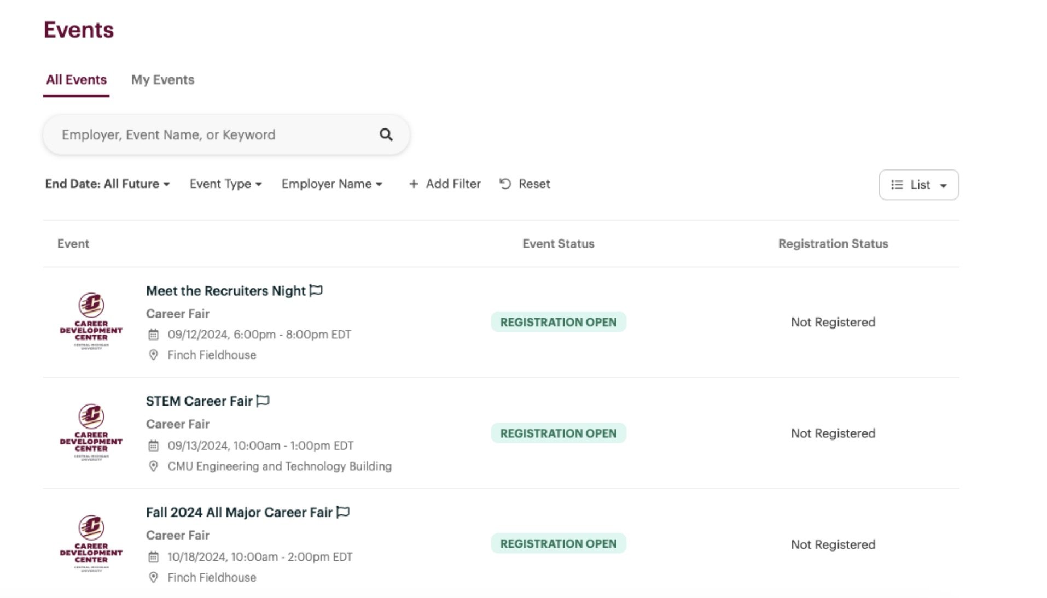
Task: Click the location pin for CMU Engineering and Technology Building
Action: tap(153, 466)
